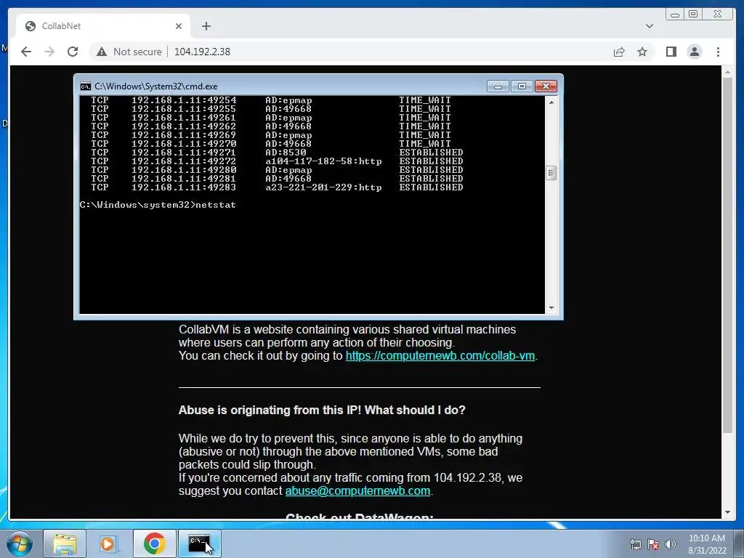The height and width of the screenshot is (558, 744).
Task: Click 'a23-221-201-229:http' in netstat output
Action: click(x=323, y=187)
